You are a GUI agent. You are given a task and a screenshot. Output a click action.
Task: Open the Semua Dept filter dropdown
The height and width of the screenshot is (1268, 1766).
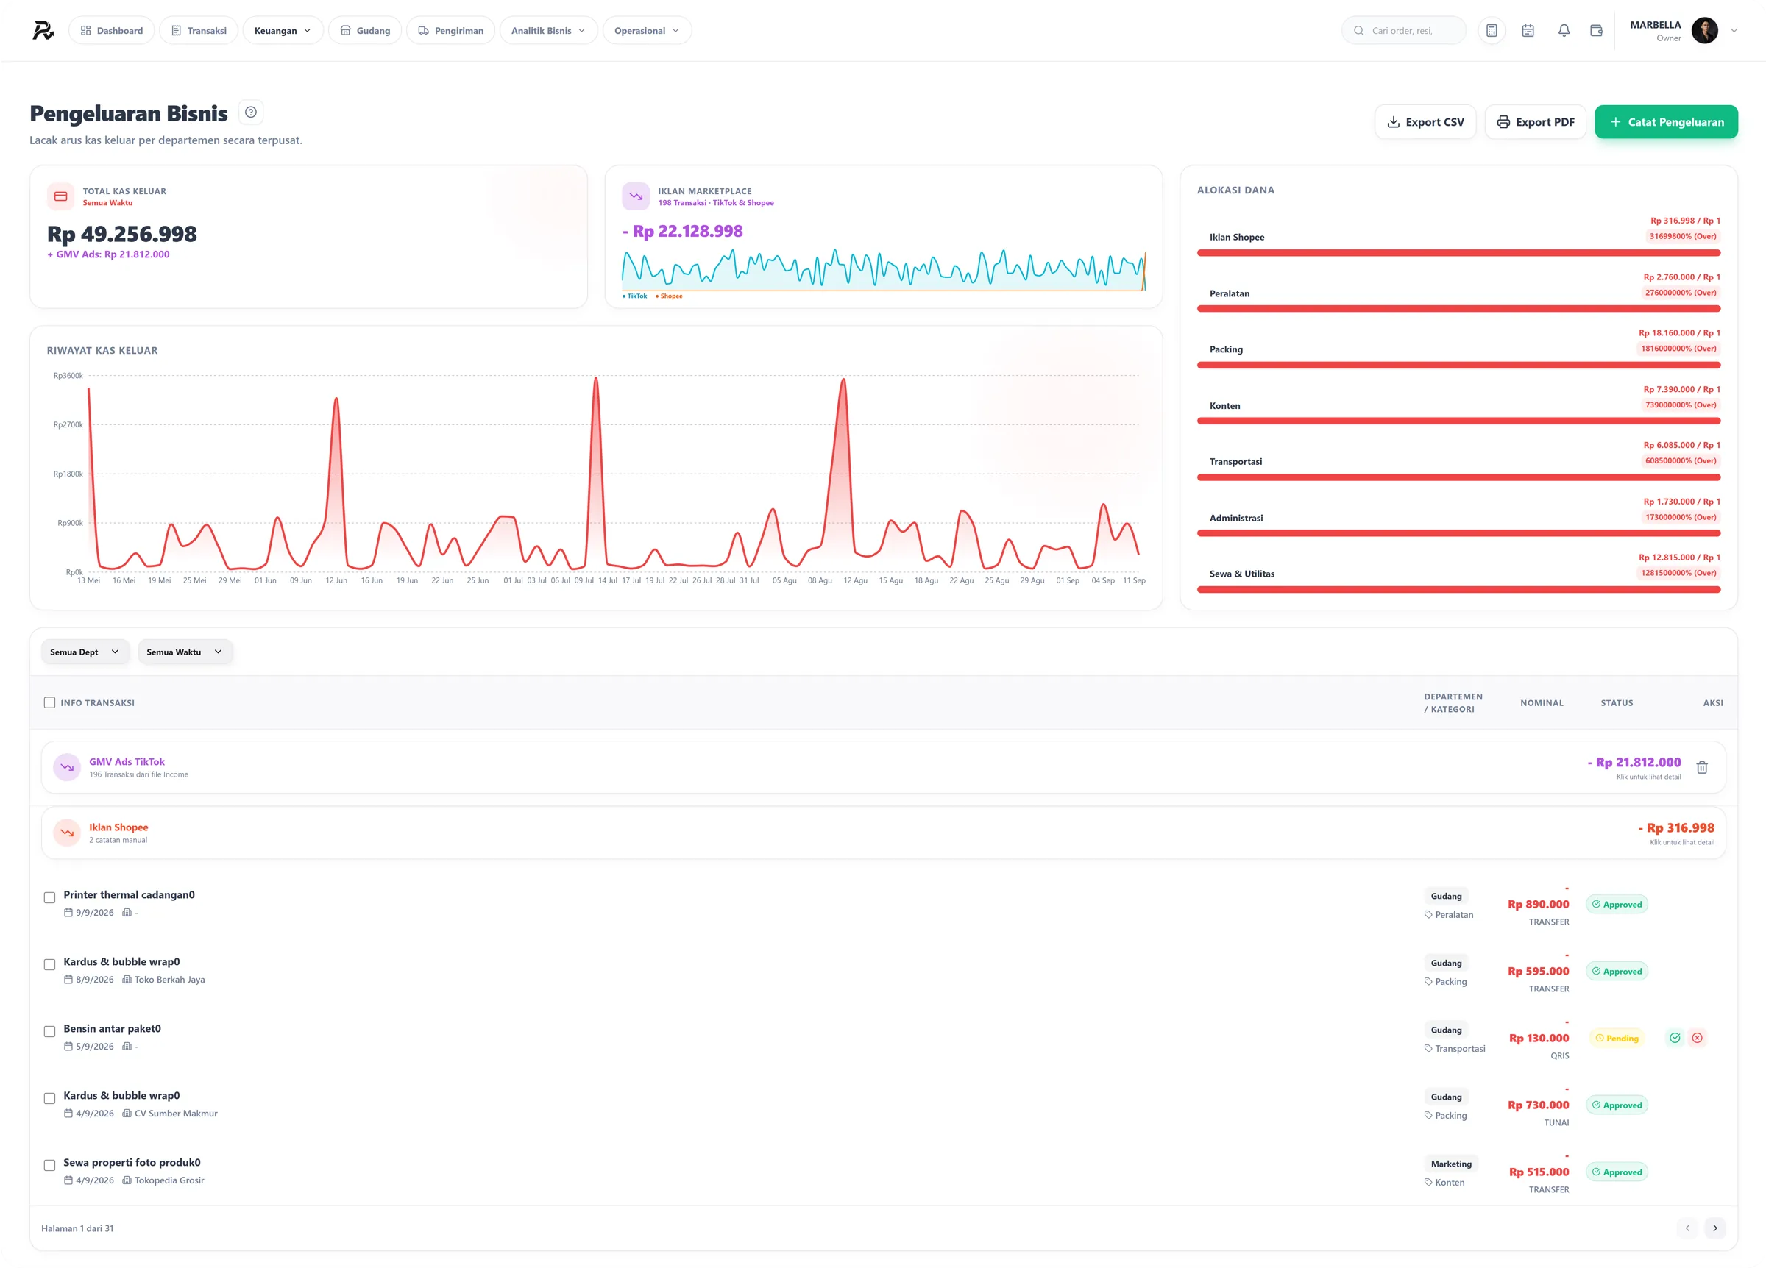(85, 652)
